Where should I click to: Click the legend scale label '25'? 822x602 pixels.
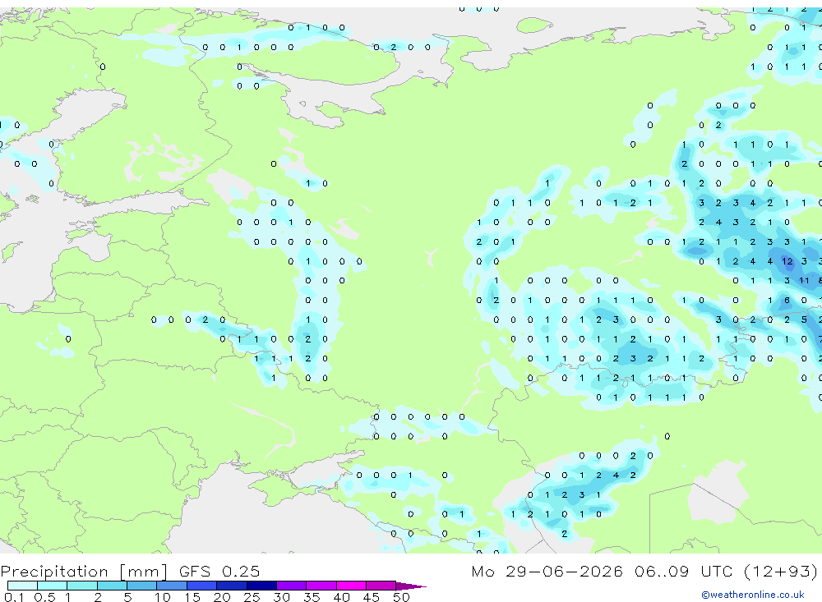pyautogui.click(x=252, y=597)
